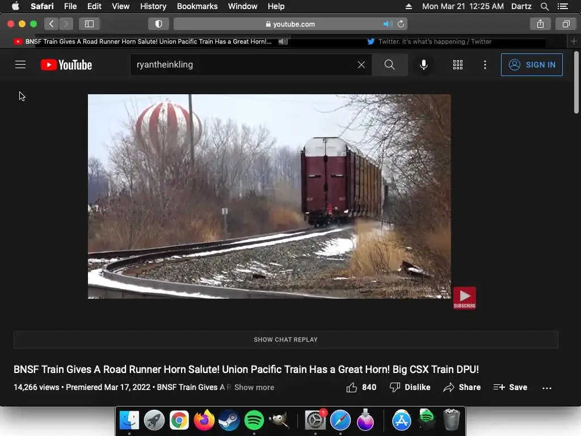
Task: Switch to the Twitter tab
Action: (429, 41)
